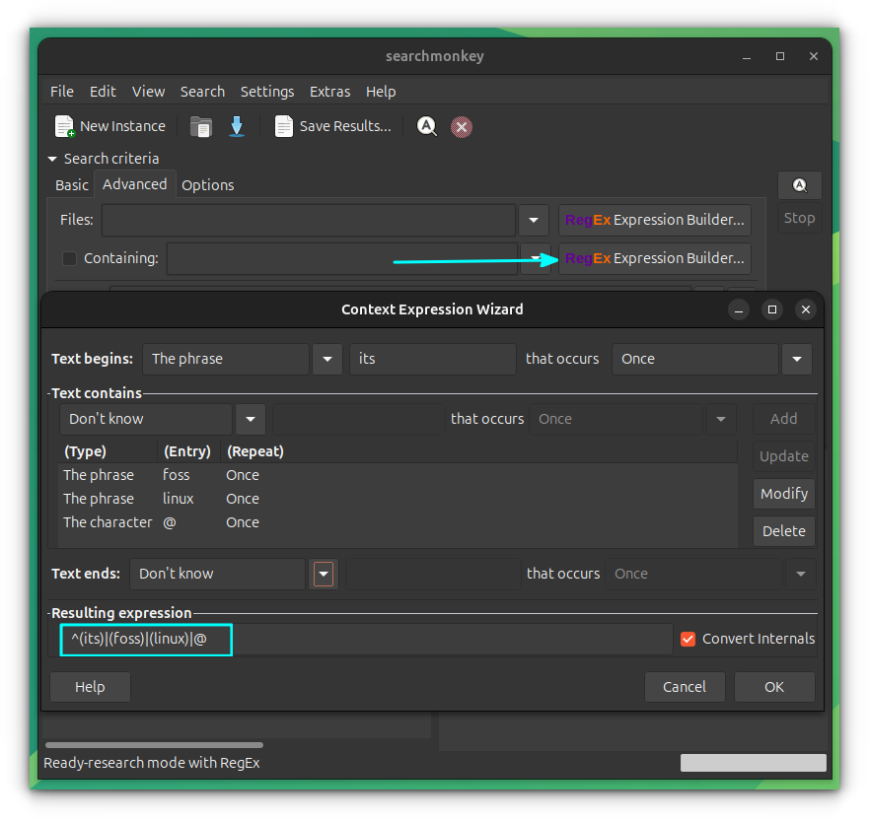Open the folder icon on the toolbar
The image size is (869, 821).
200,126
